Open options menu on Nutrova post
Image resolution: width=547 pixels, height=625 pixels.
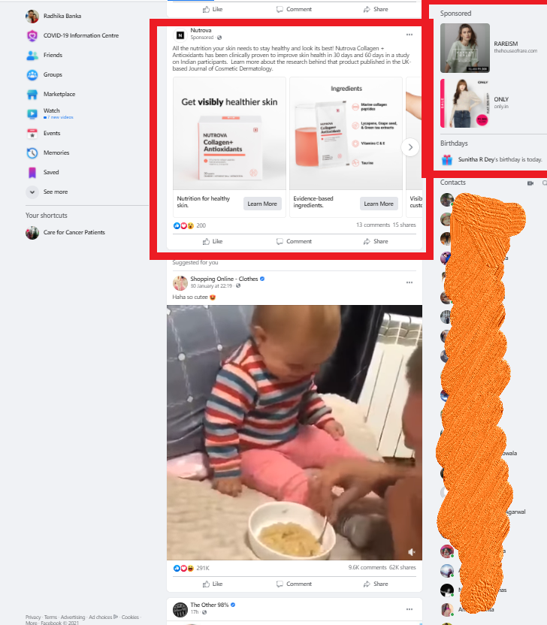[409, 35]
